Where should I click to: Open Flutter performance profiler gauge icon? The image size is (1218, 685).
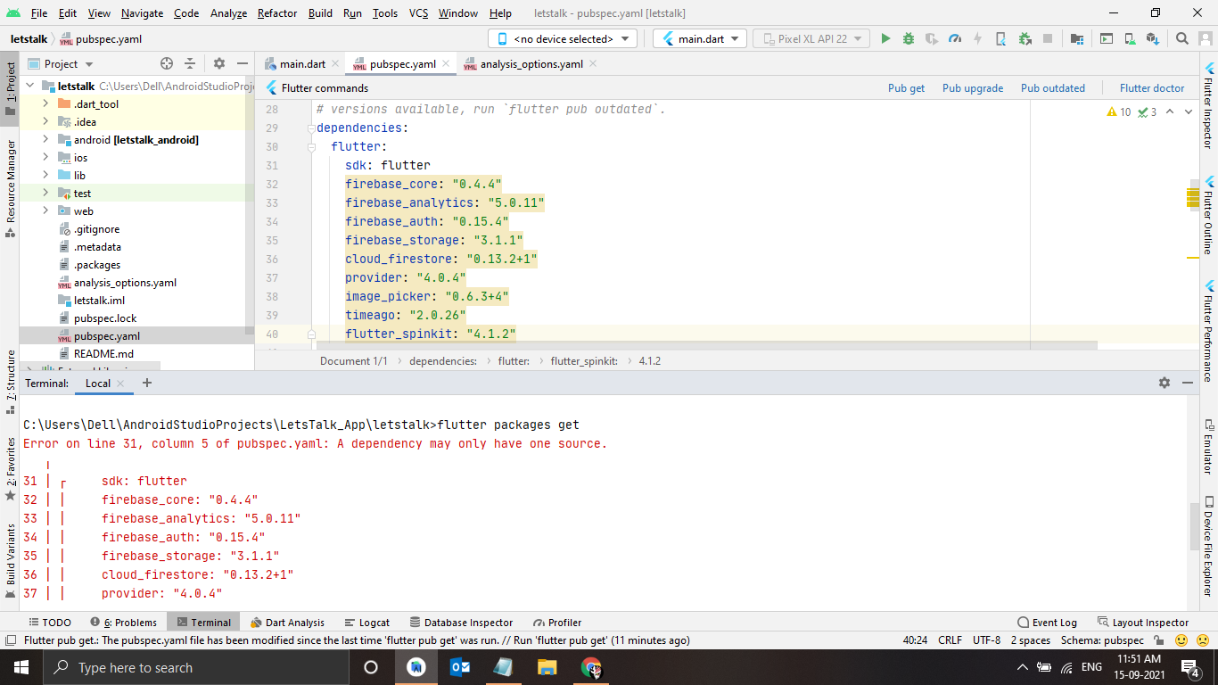pos(955,38)
